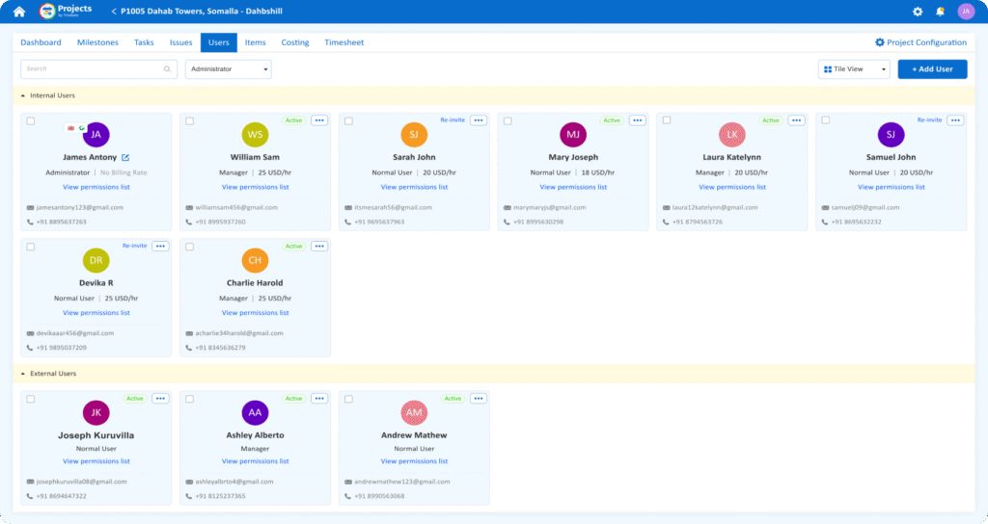The height and width of the screenshot is (524, 988).
Task: Click the edit icon beside James Antony
Action: (125, 157)
